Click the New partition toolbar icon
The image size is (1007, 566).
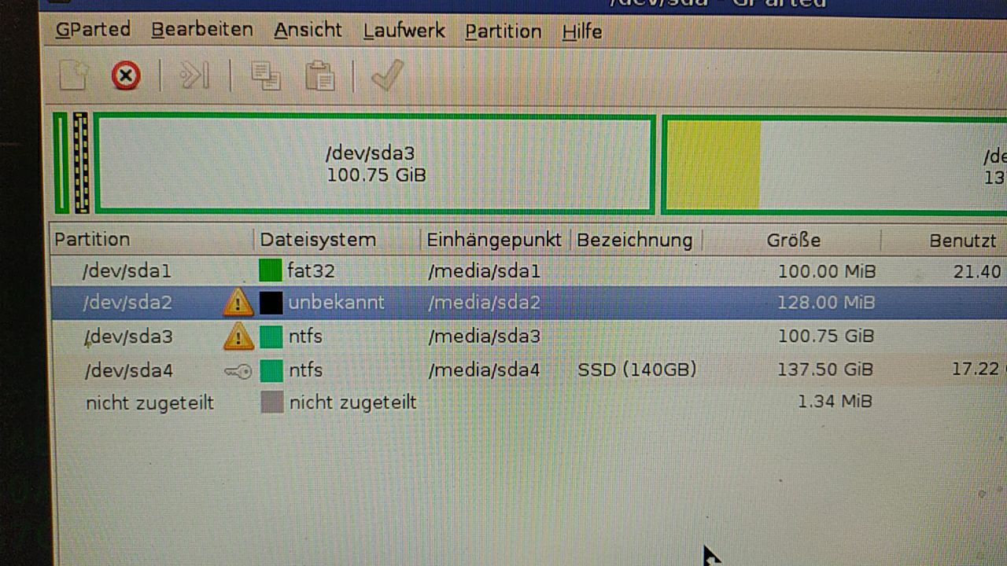point(73,76)
